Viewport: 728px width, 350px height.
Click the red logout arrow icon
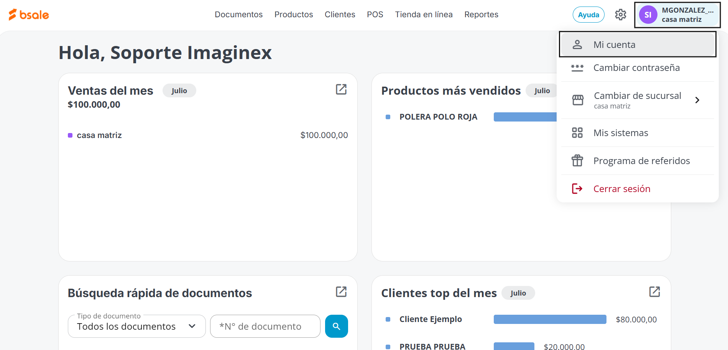(x=577, y=189)
